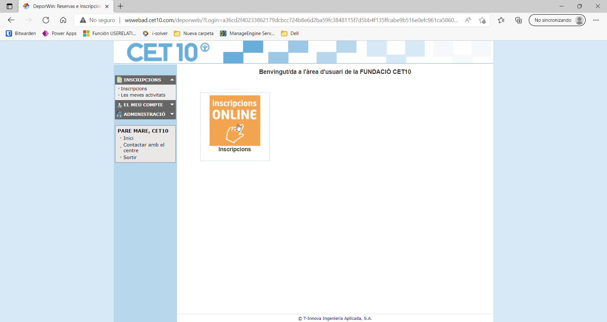Expand EL MEU COMPTE menu section

click(145, 105)
